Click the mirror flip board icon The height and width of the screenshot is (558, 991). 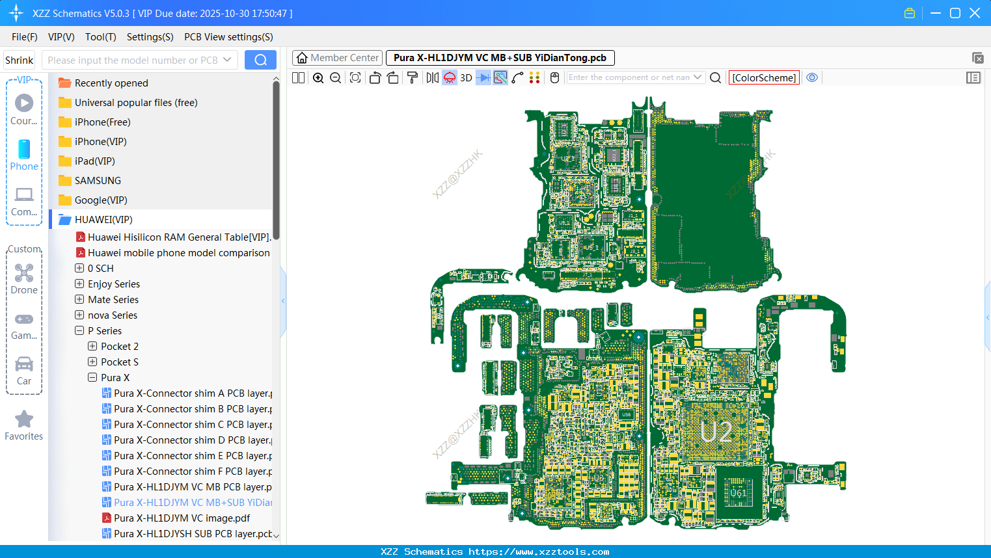click(432, 78)
